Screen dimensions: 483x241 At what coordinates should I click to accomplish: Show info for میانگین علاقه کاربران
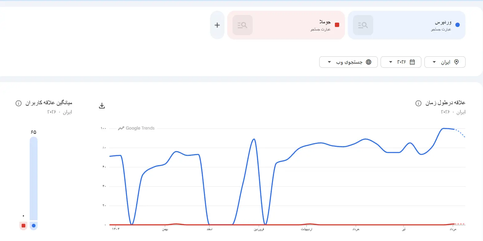pyautogui.click(x=18, y=103)
